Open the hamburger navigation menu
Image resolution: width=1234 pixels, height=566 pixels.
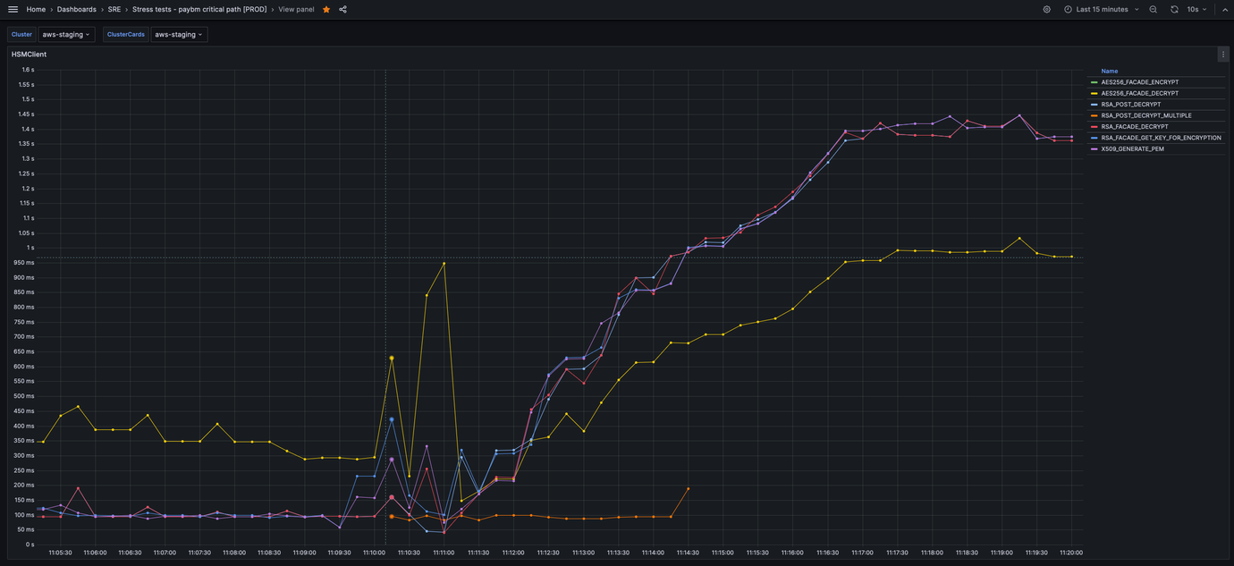click(13, 9)
